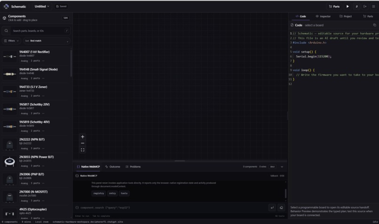379x224 pixels.
Task: Collapse the bottom panel with chevron
Action: (282, 167)
